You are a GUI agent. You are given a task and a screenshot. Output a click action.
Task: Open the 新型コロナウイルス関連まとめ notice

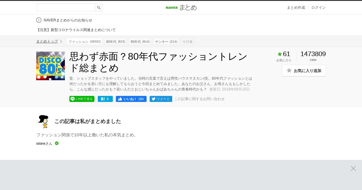pos(76,30)
